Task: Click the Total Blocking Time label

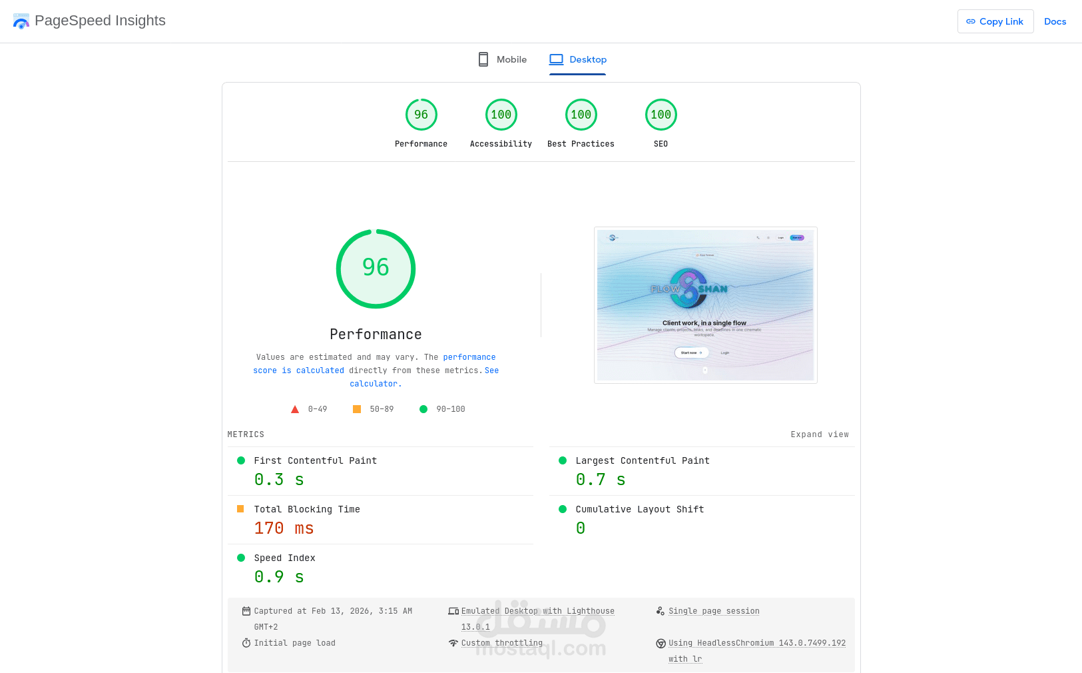Action: (307, 509)
